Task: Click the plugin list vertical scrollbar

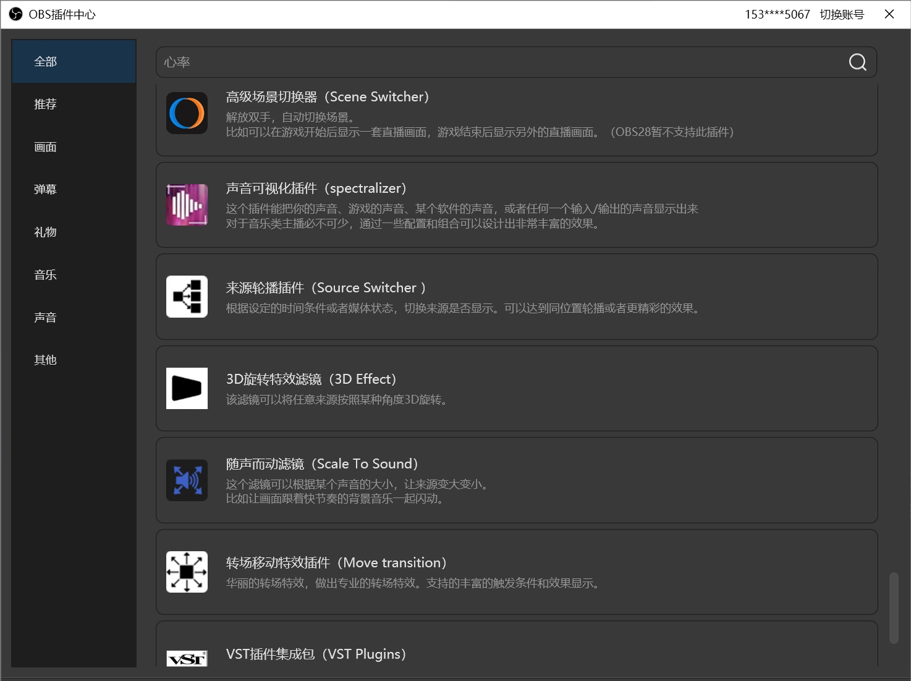Action: [894, 608]
